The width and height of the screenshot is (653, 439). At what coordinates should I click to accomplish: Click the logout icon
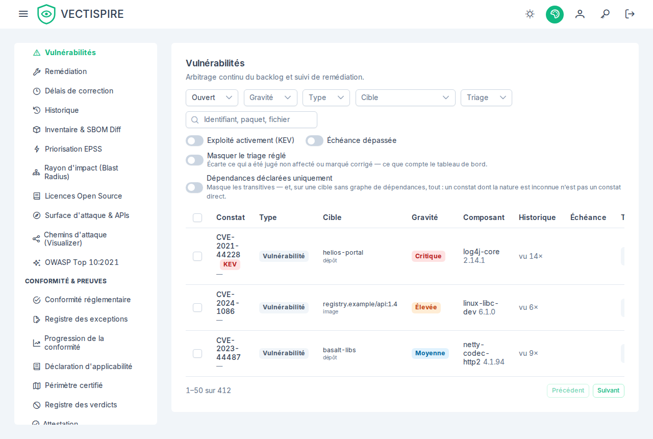pyautogui.click(x=630, y=14)
